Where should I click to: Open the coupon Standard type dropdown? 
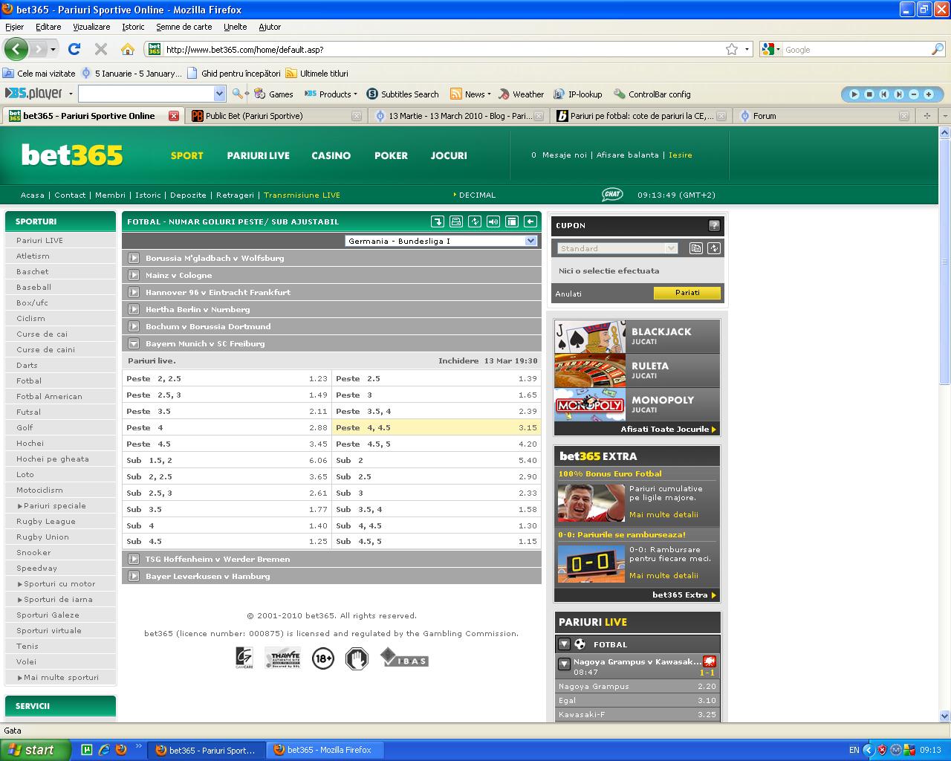(x=617, y=248)
